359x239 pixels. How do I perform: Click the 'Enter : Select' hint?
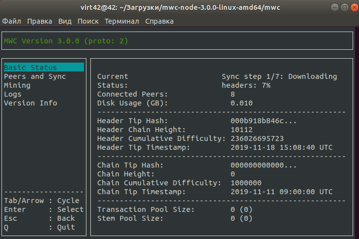point(44,209)
